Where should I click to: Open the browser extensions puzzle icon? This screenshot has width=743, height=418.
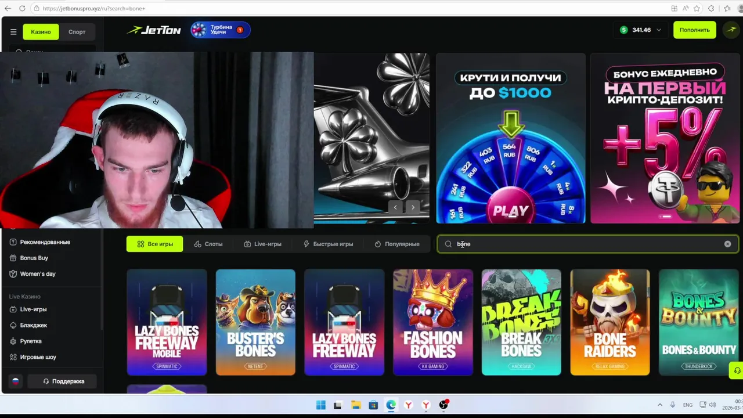(x=712, y=8)
